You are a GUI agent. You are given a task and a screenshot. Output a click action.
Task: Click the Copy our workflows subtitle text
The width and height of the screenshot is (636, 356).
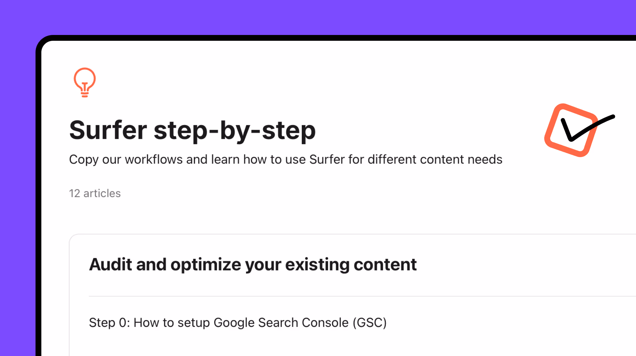click(x=285, y=159)
